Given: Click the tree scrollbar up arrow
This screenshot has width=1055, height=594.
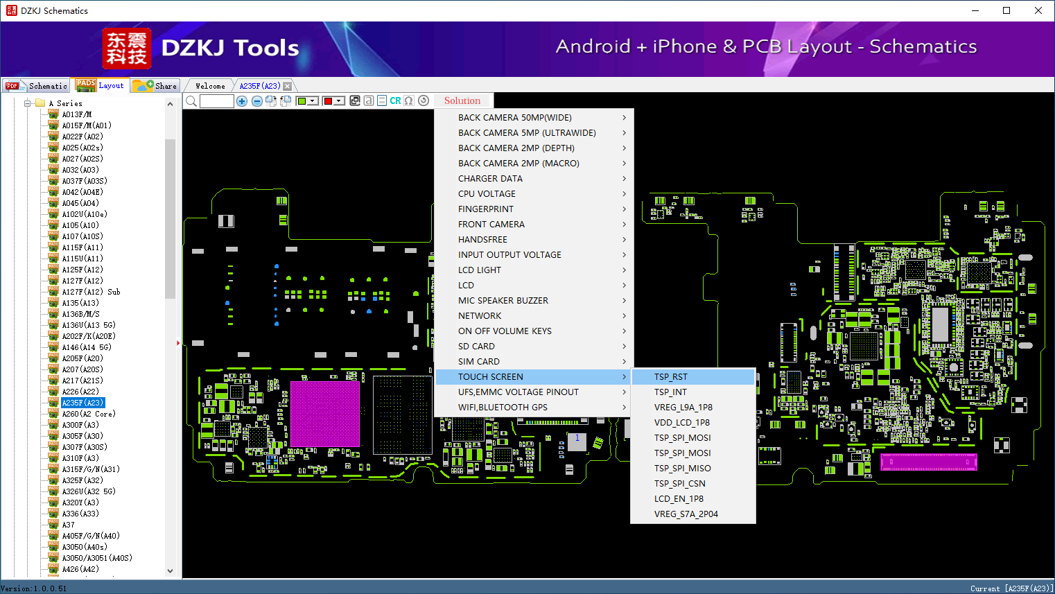Looking at the screenshot, I should [x=170, y=104].
